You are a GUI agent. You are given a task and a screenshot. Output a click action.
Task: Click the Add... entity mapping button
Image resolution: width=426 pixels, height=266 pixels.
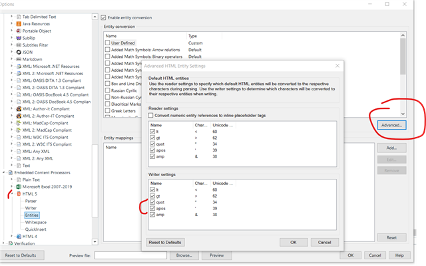391,148
